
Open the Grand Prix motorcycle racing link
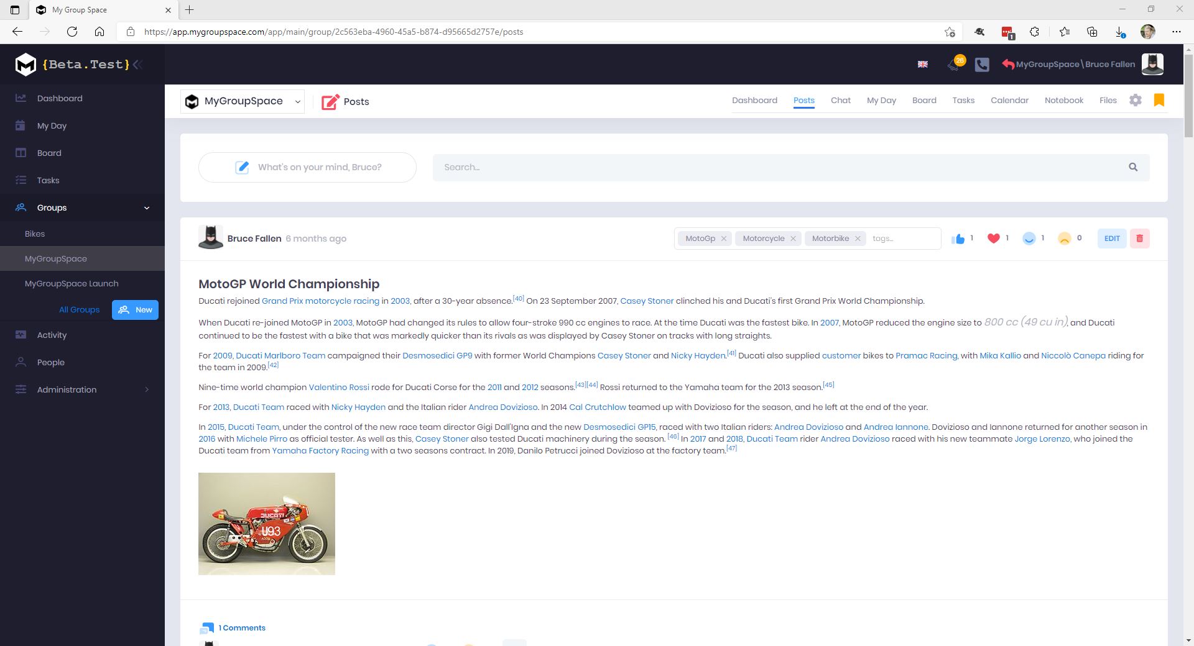click(x=320, y=301)
